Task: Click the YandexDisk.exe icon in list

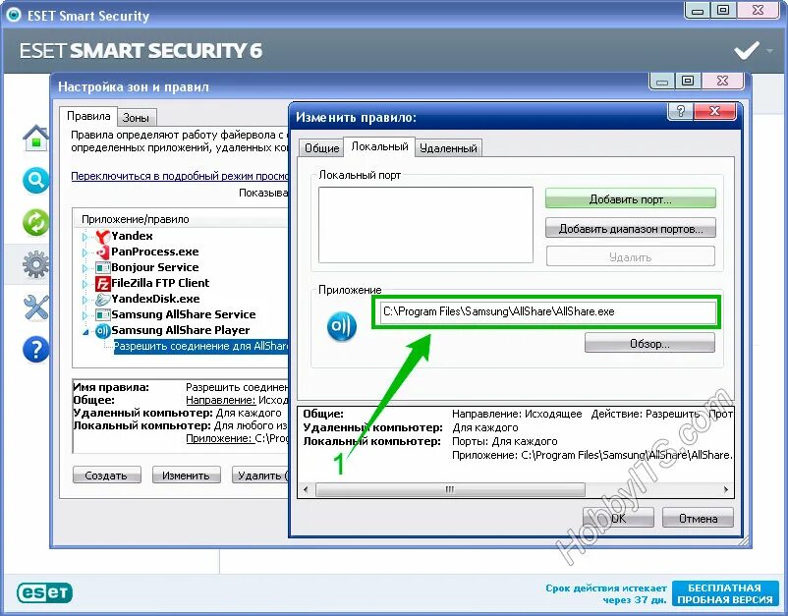Action: (x=102, y=299)
